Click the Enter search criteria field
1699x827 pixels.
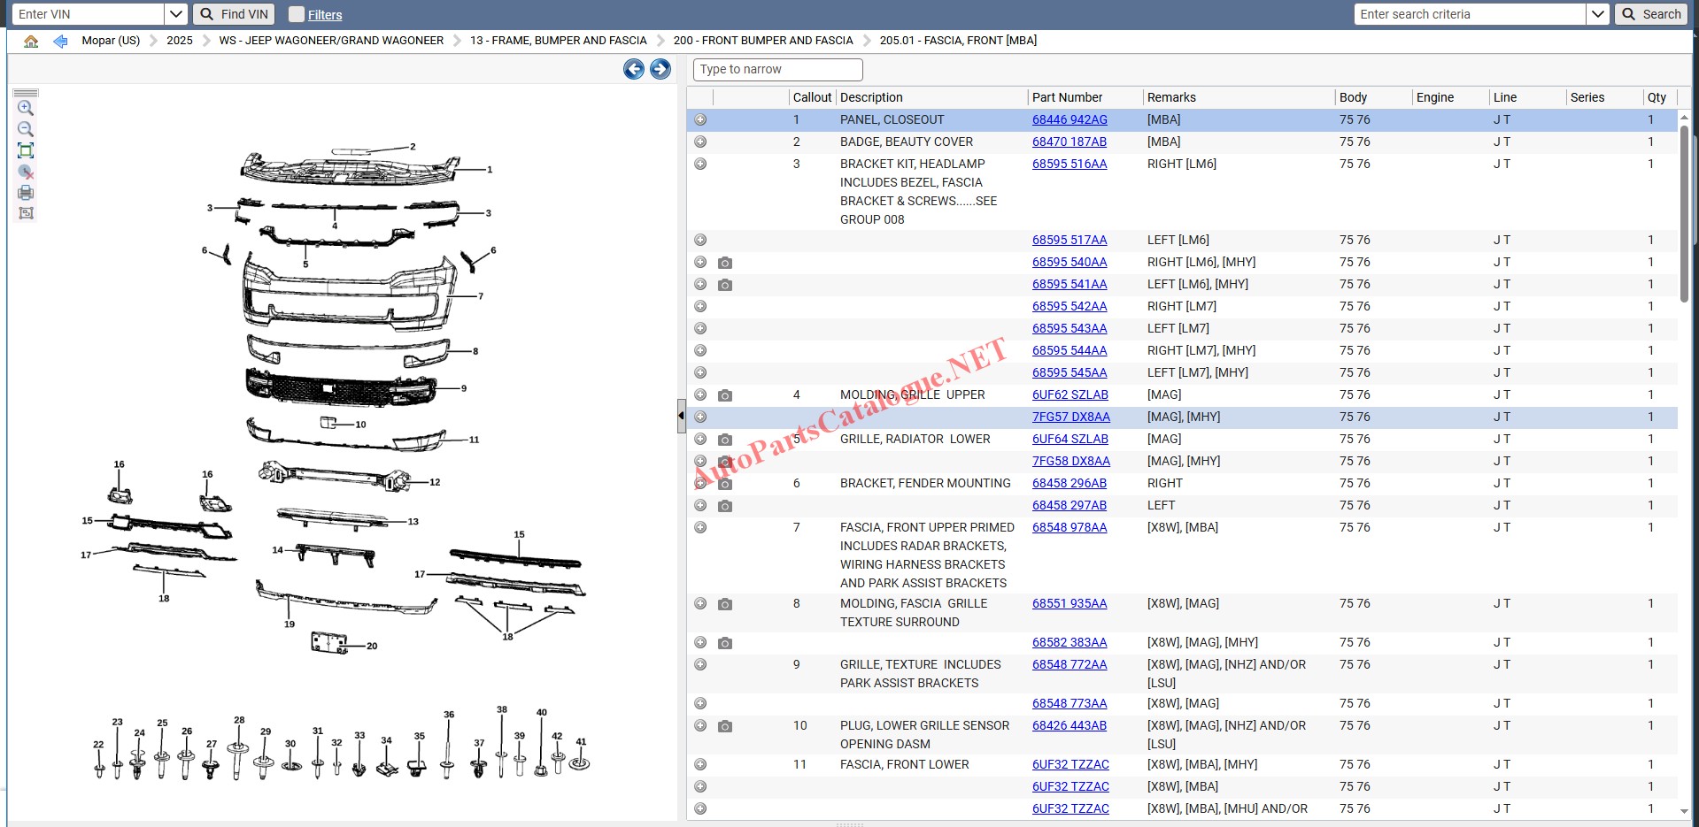click(x=1470, y=14)
